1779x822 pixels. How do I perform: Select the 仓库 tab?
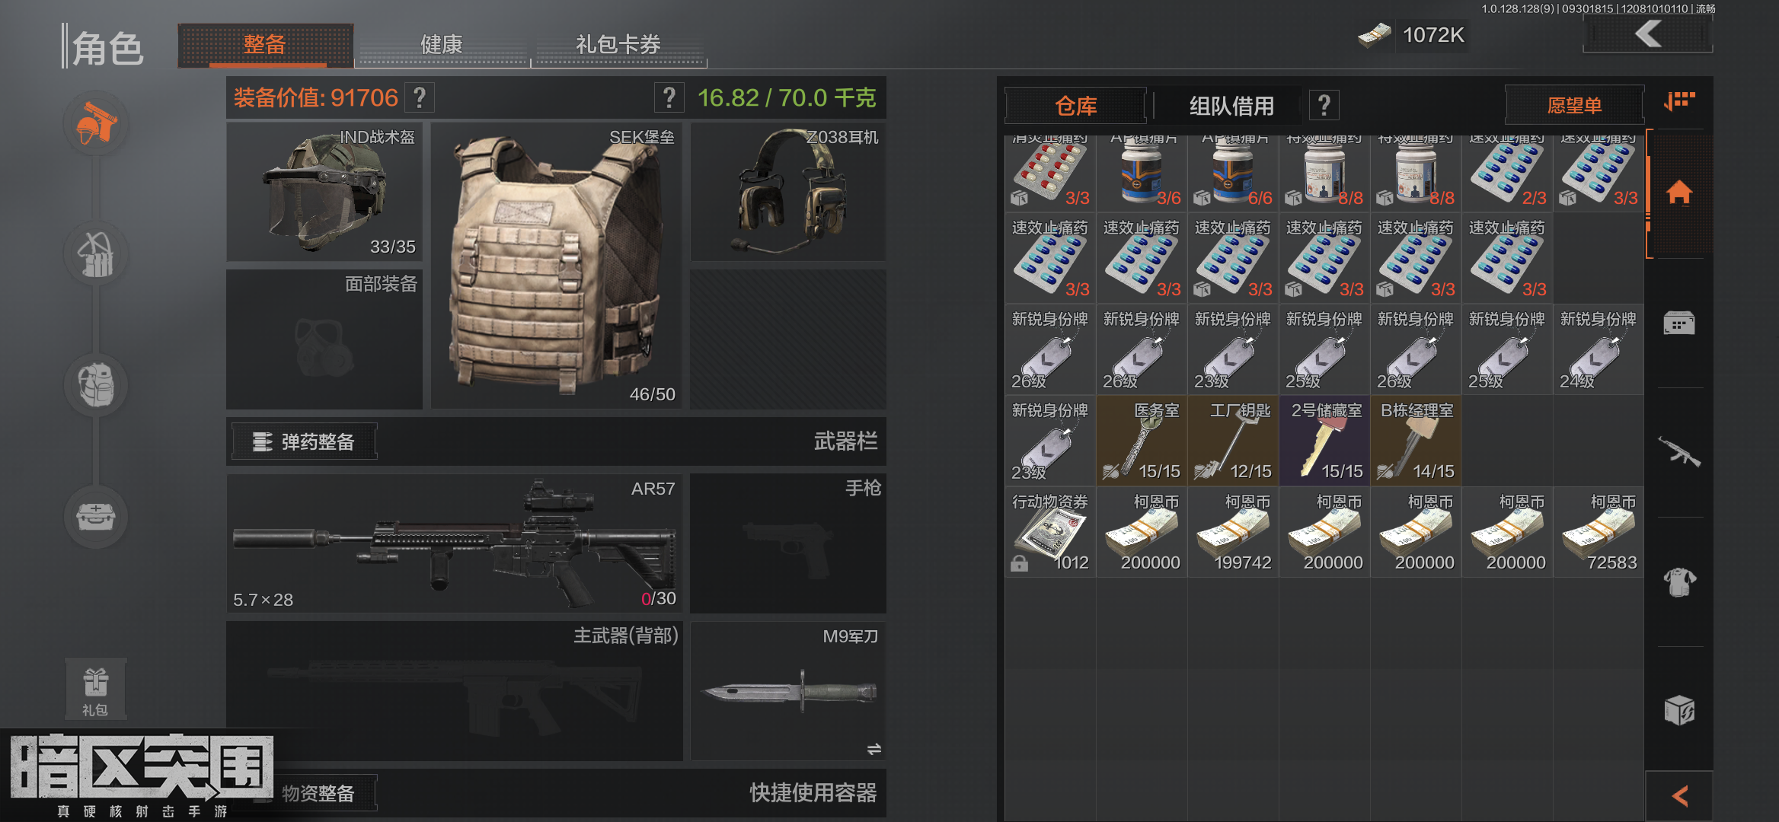point(1075,106)
